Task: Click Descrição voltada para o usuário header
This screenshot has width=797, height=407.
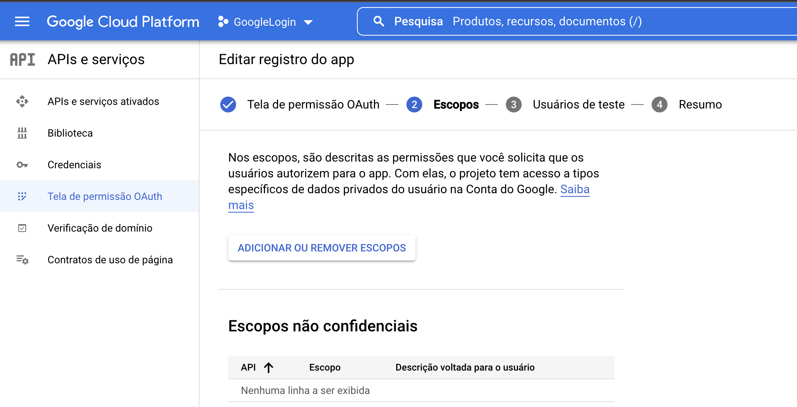Action: (x=465, y=367)
